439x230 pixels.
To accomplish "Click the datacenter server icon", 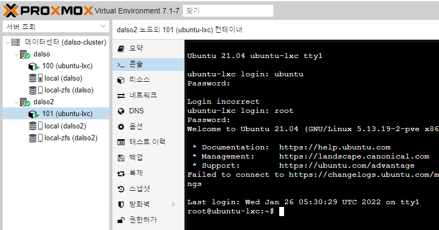I will [16, 42].
